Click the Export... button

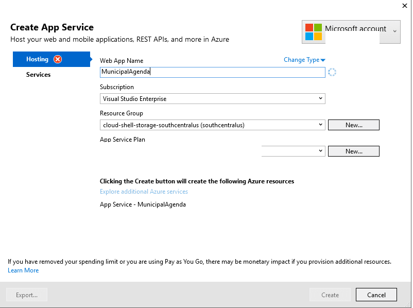click(27, 295)
